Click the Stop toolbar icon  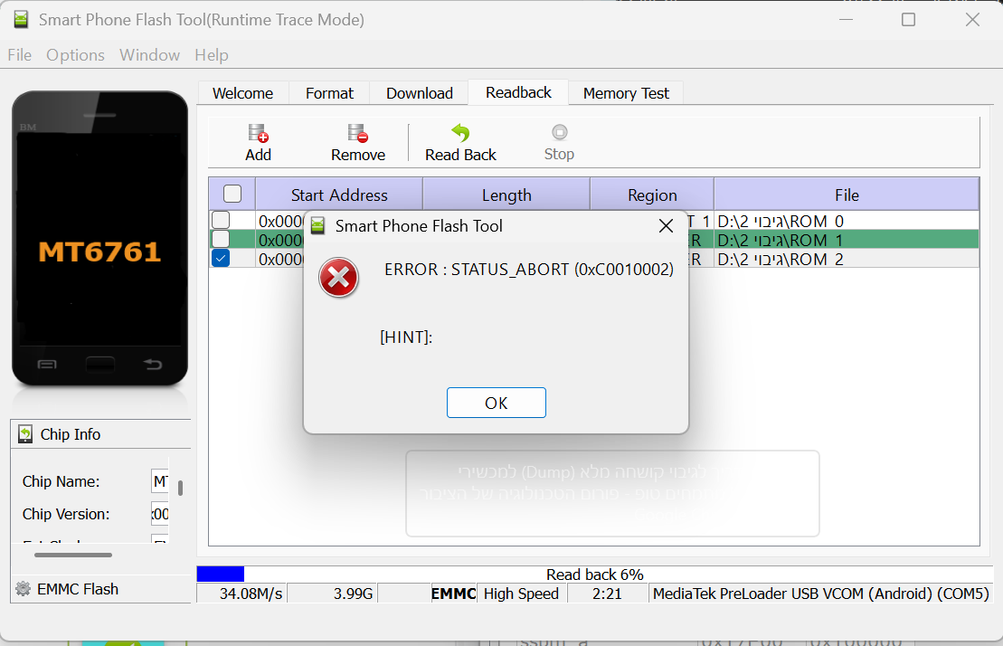click(x=559, y=133)
